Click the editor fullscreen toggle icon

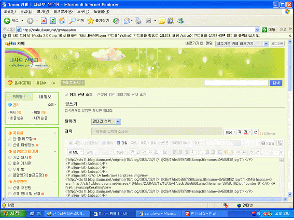pyautogui.click(x=280, y=143)
